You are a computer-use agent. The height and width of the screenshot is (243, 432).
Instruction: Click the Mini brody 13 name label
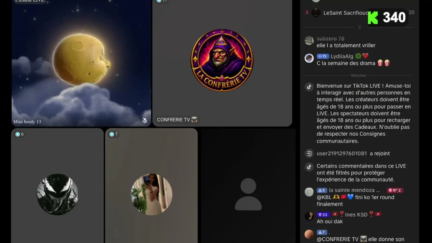(27, 122)
